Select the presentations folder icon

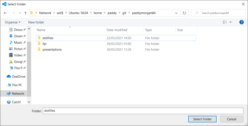39,49
